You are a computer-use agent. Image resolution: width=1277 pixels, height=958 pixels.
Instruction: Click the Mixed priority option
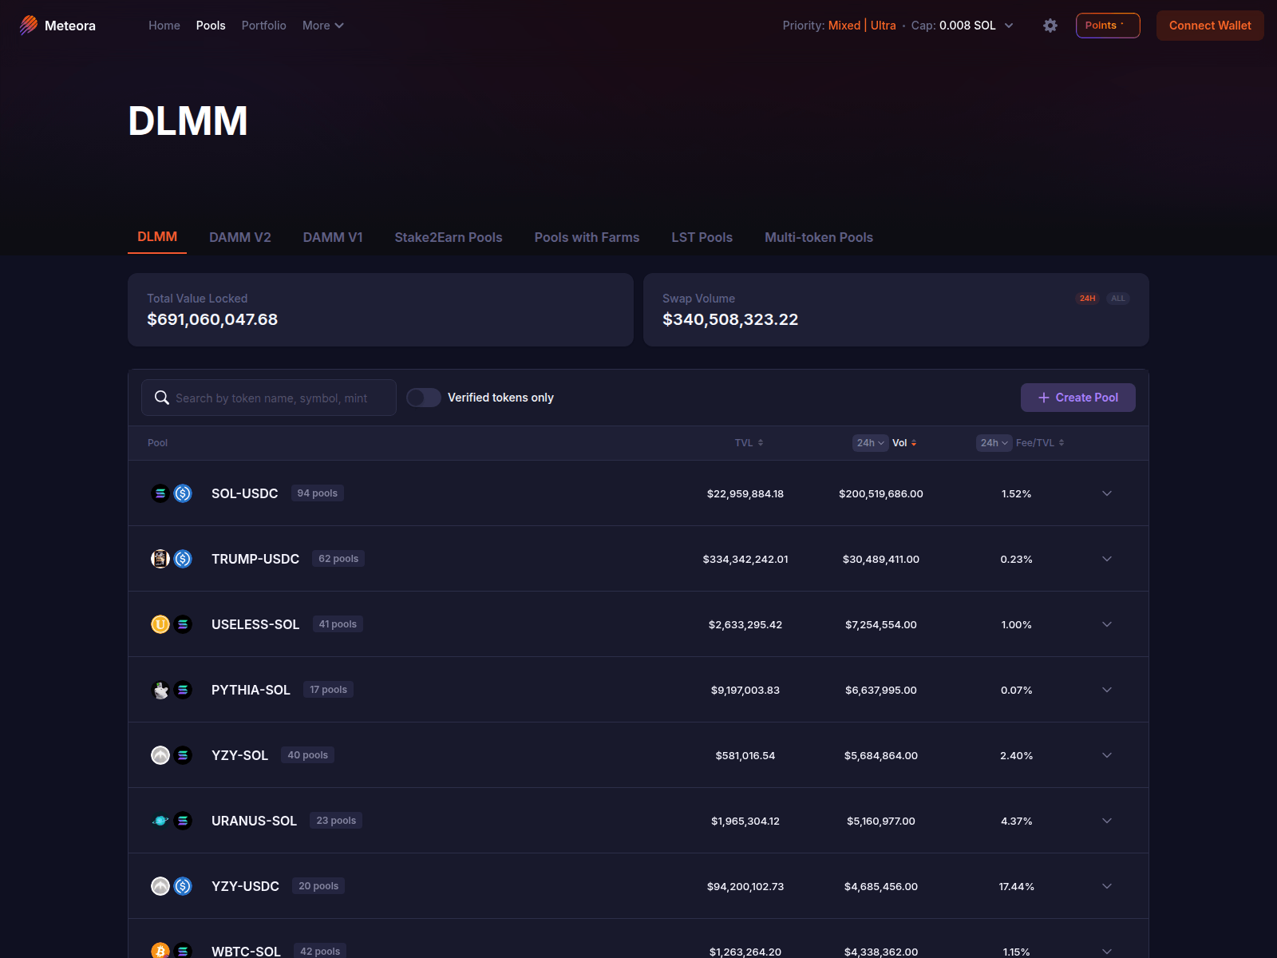click(844, 26)
